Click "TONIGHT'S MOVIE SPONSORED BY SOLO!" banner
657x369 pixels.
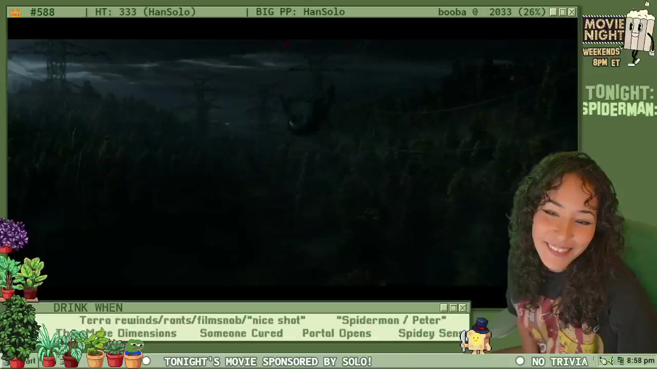coord(268,361)
